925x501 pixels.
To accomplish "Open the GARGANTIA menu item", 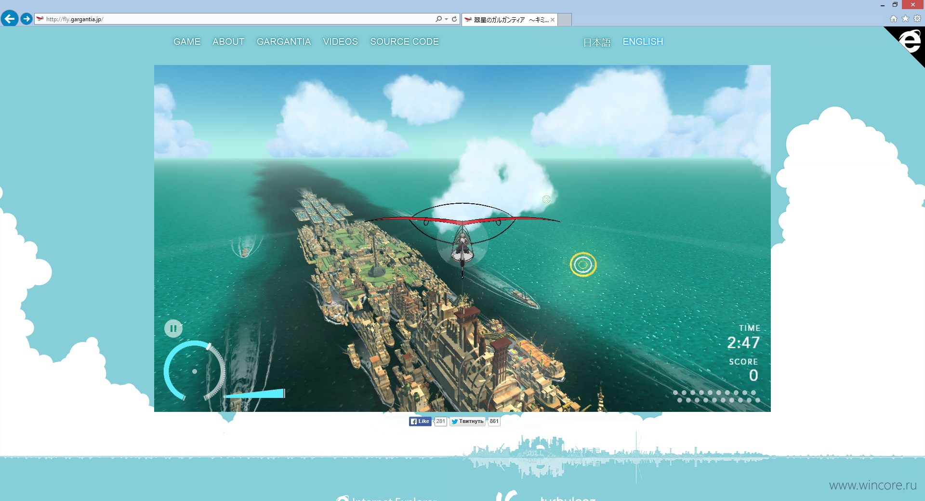I will coord(284,42).
